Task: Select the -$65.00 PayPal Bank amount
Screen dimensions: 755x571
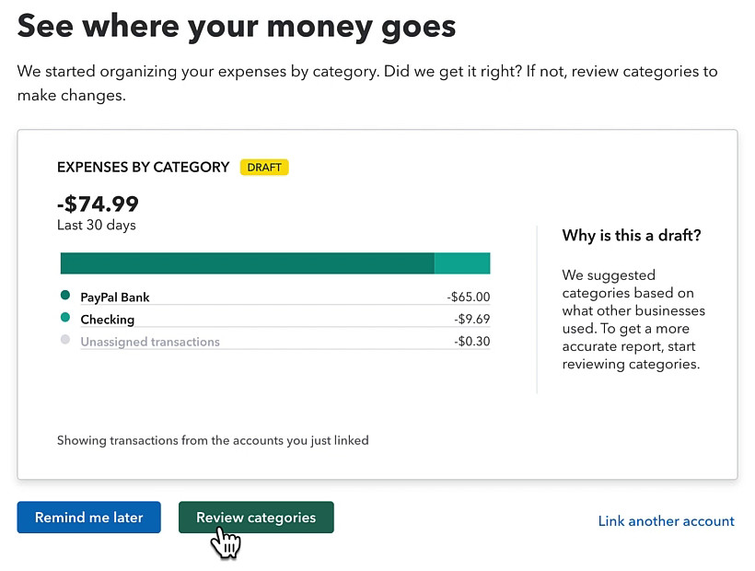Action: tap(468, 297)
